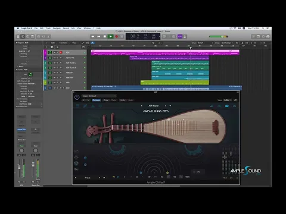
Task: Click the left channel strip pan knob
Action: click(21, 150)
